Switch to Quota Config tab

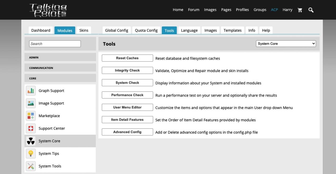click(146, 30)
